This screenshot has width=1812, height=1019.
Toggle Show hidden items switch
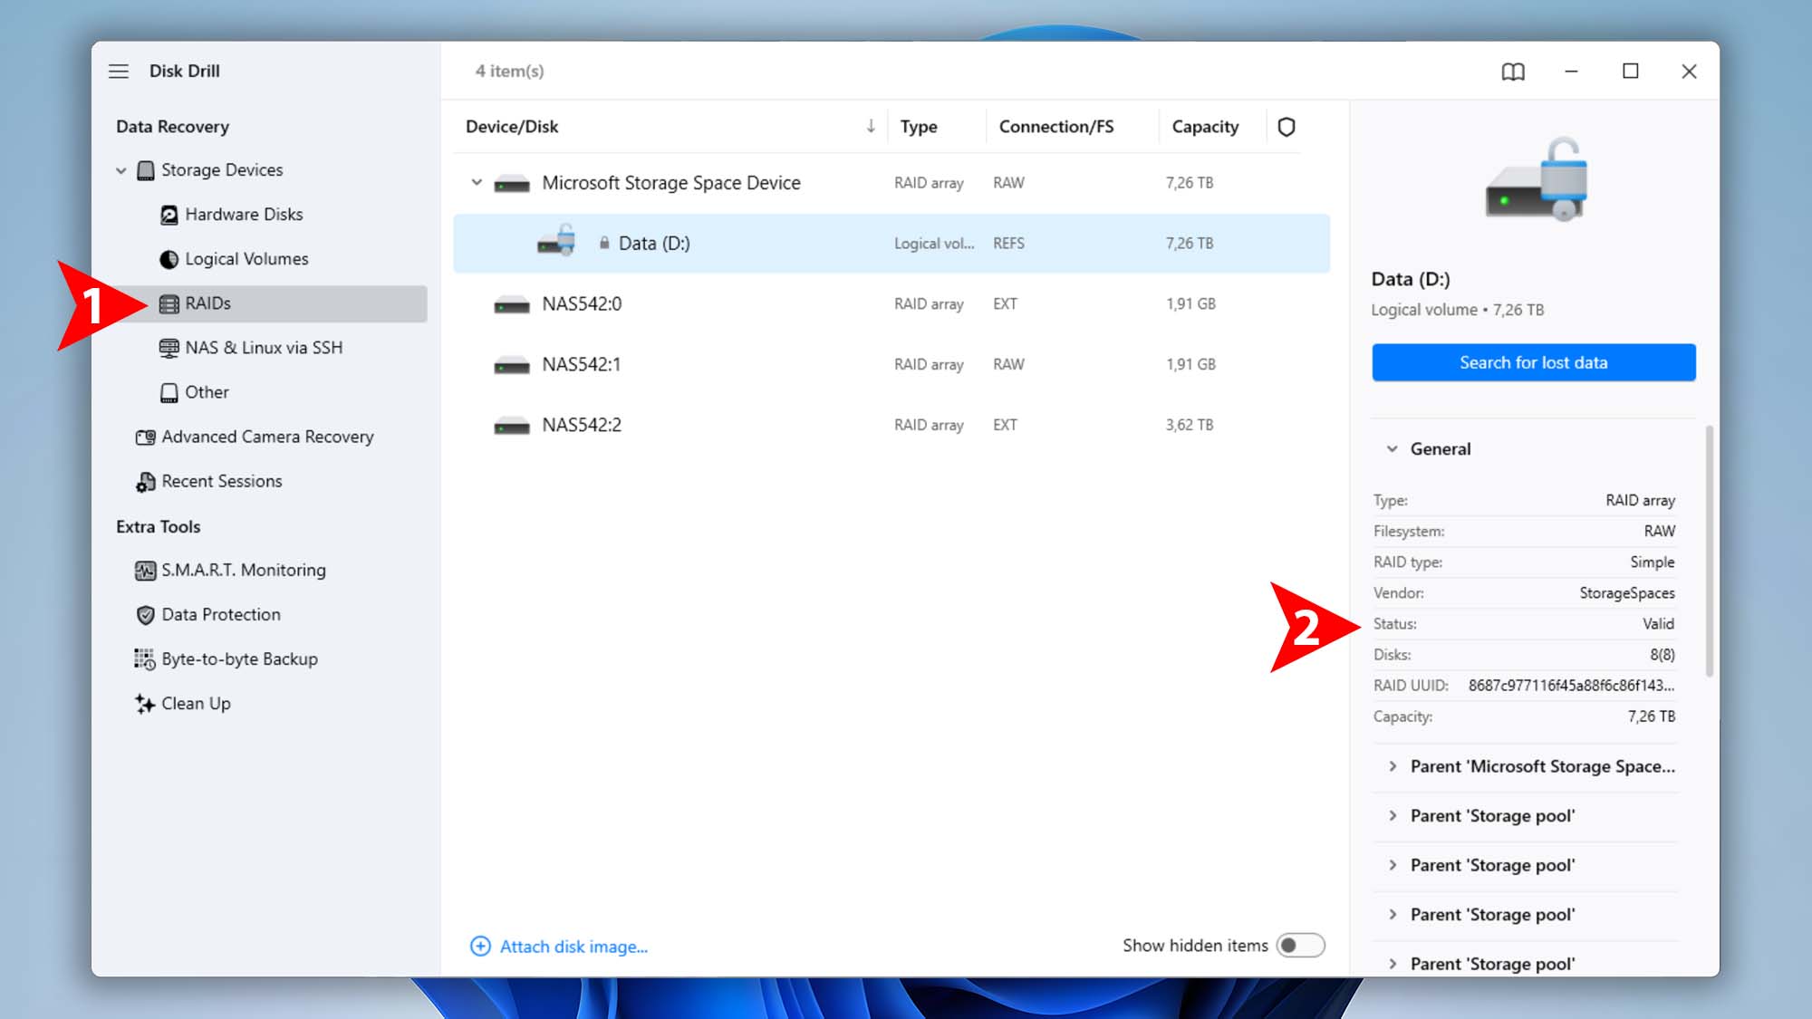coord(1300,946)
